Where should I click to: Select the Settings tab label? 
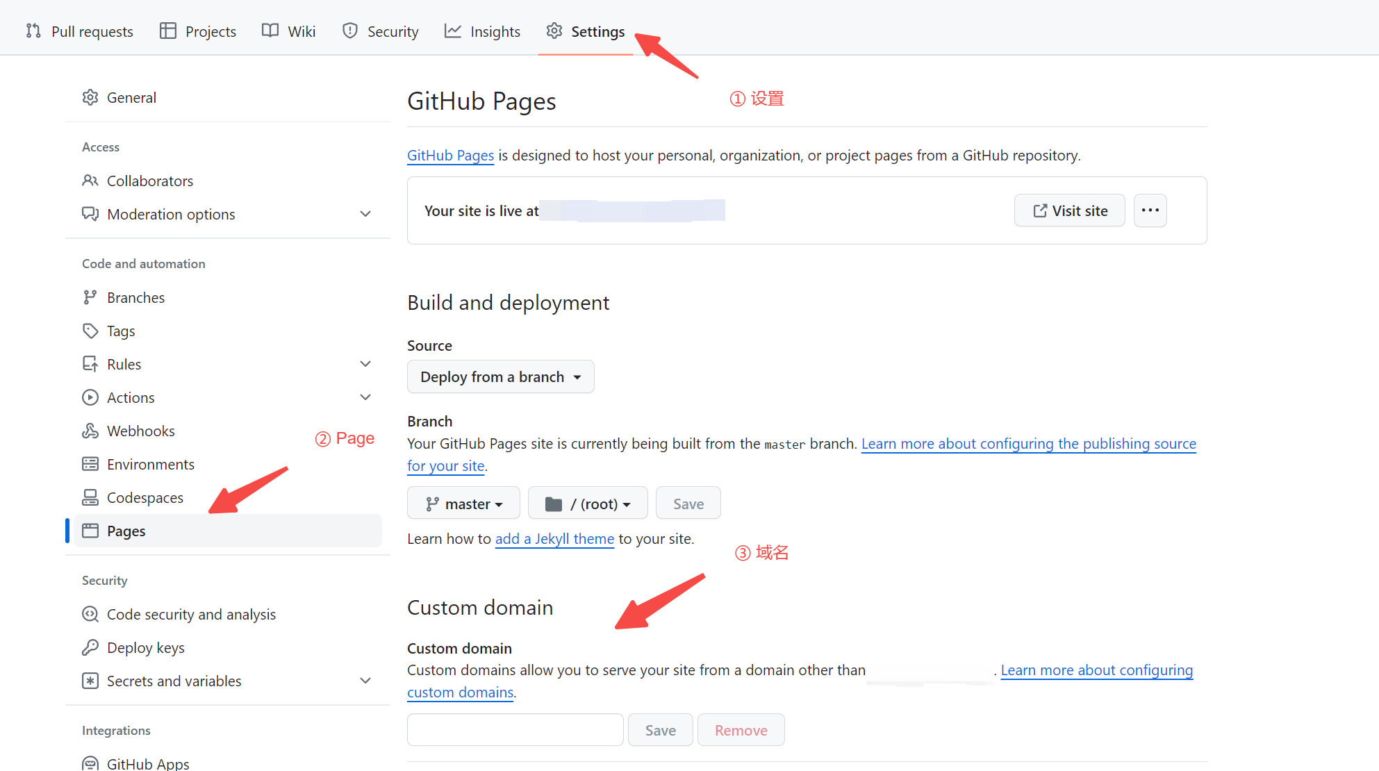598,32
